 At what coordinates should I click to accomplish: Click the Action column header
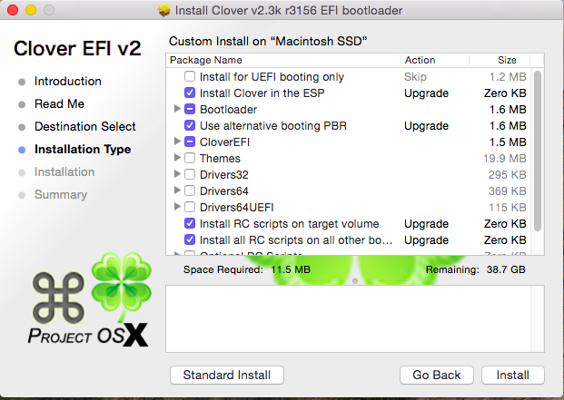coord(435,60)
